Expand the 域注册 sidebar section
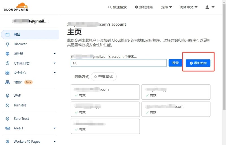The width and height of the screenshot is (226, 145). tap(55, 54)
